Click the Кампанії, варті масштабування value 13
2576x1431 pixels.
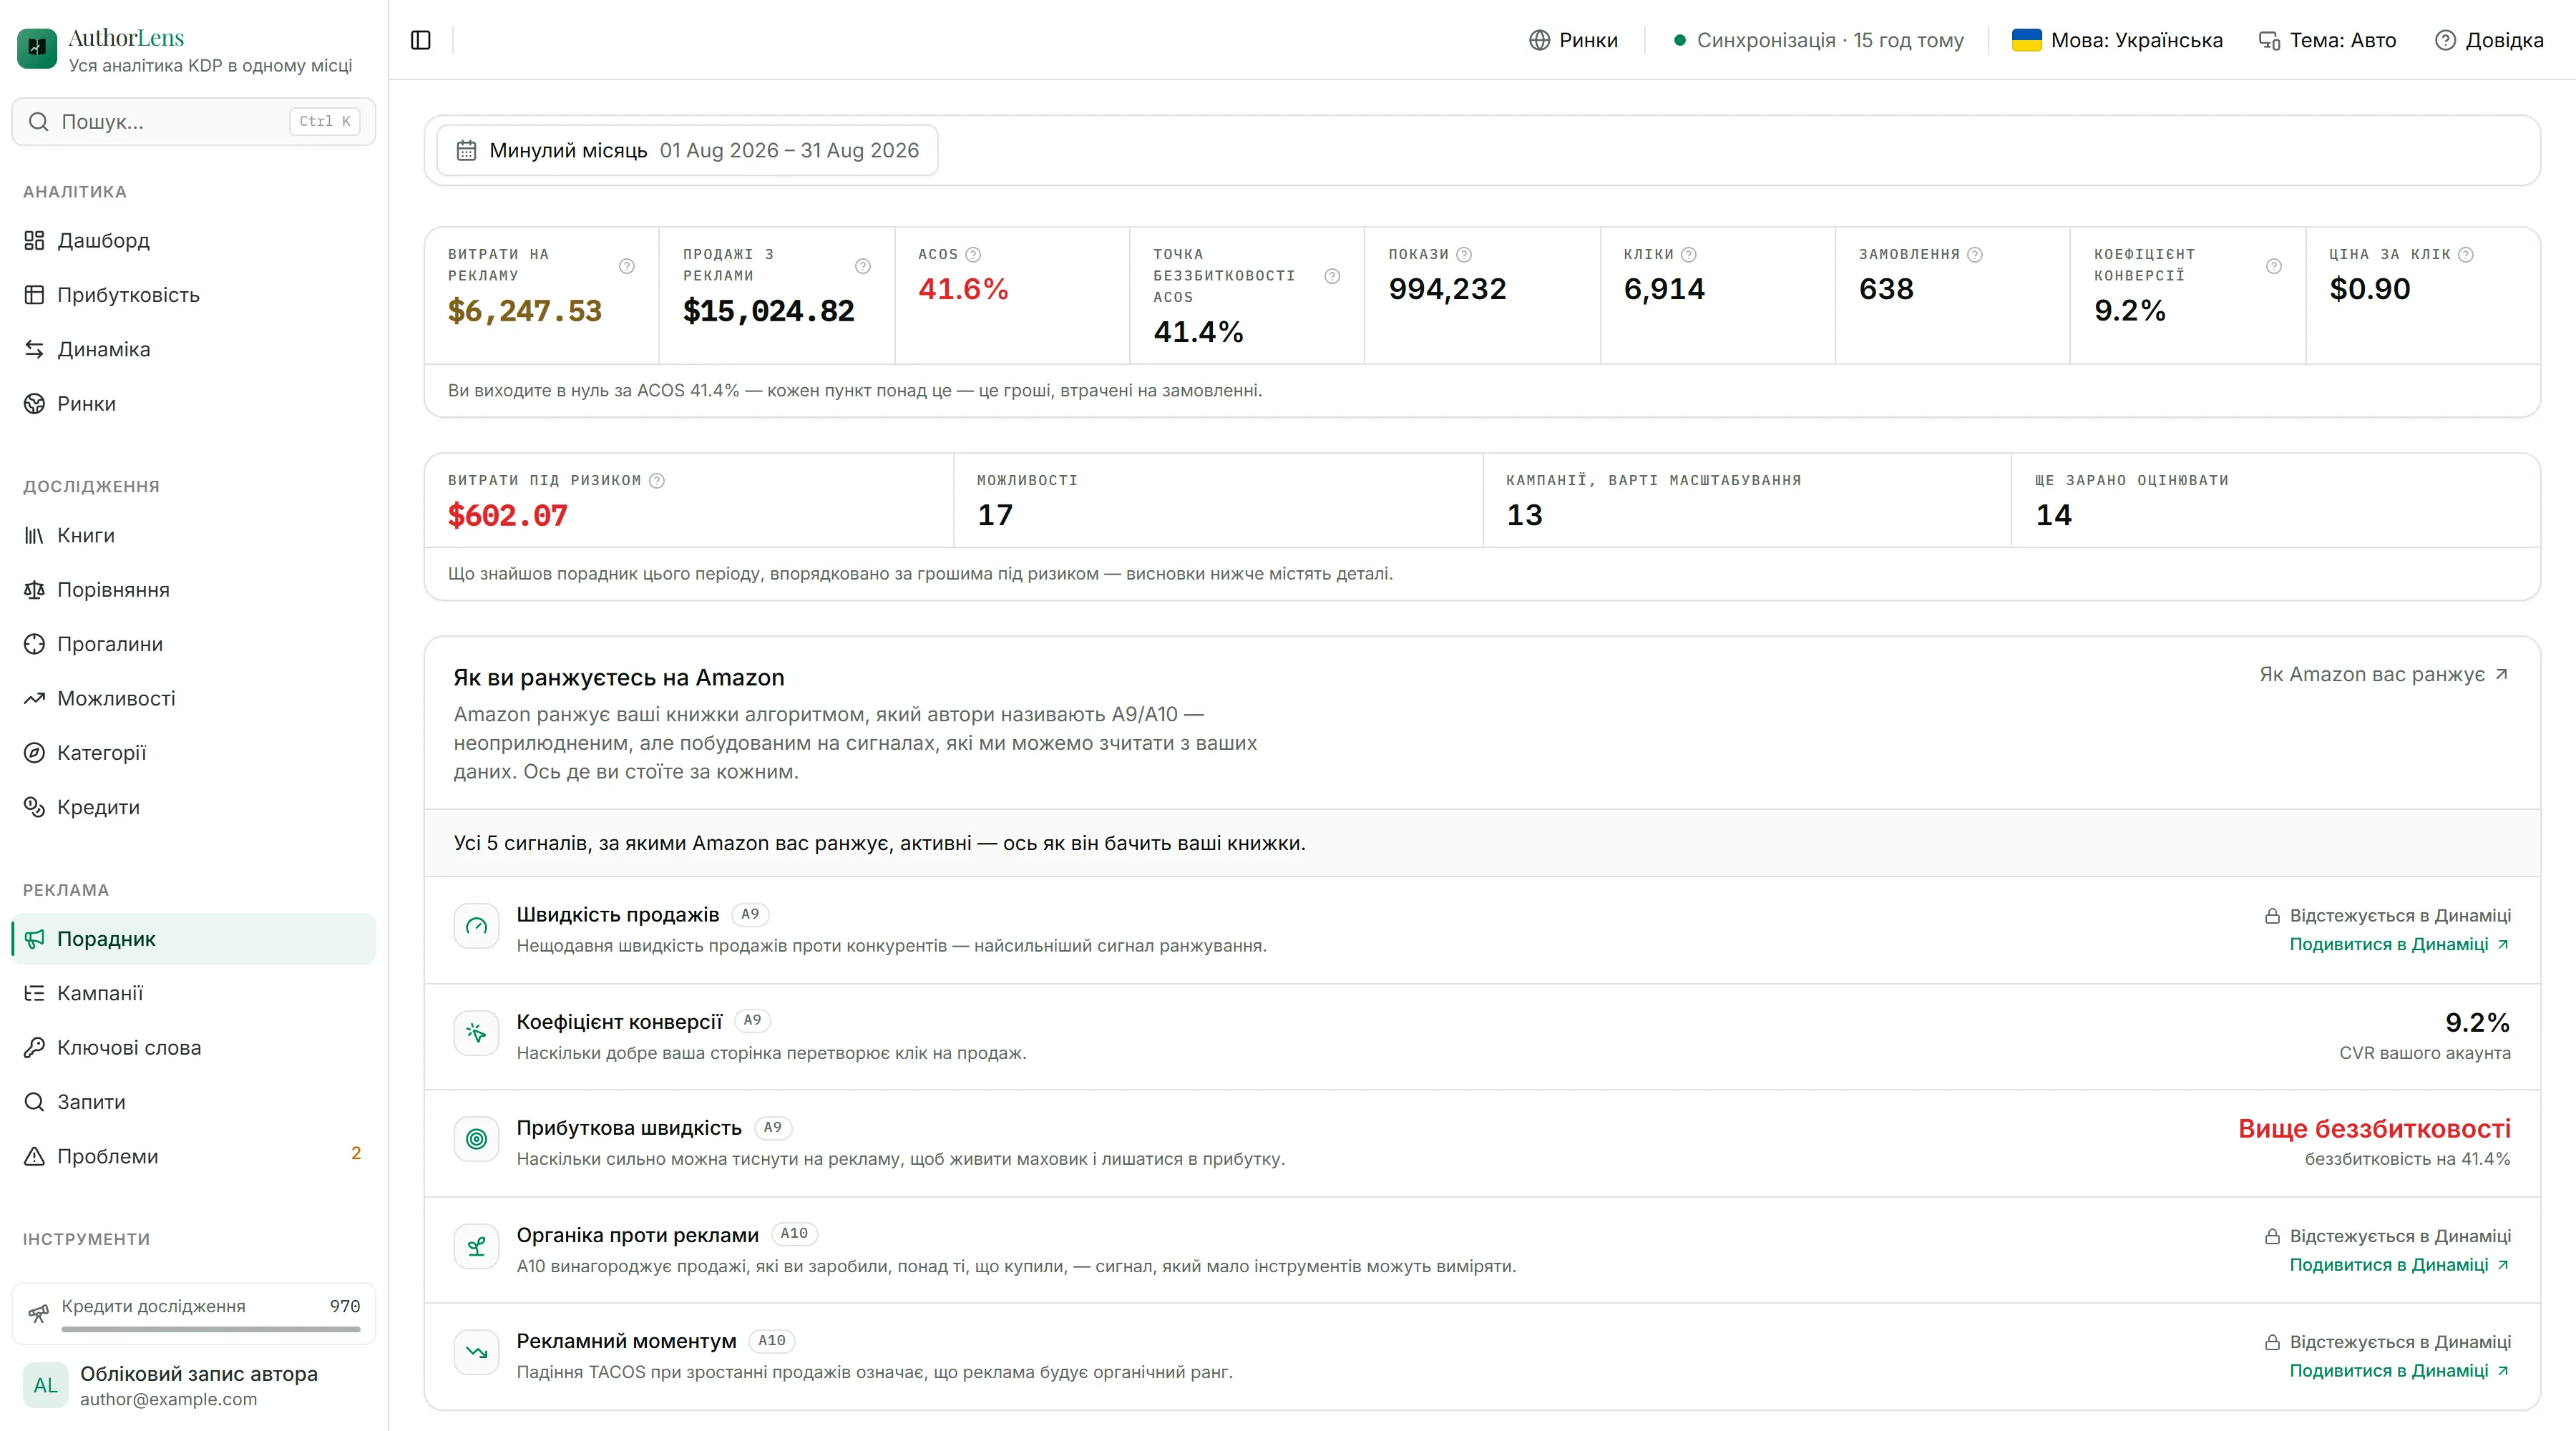coord(1524,515)
